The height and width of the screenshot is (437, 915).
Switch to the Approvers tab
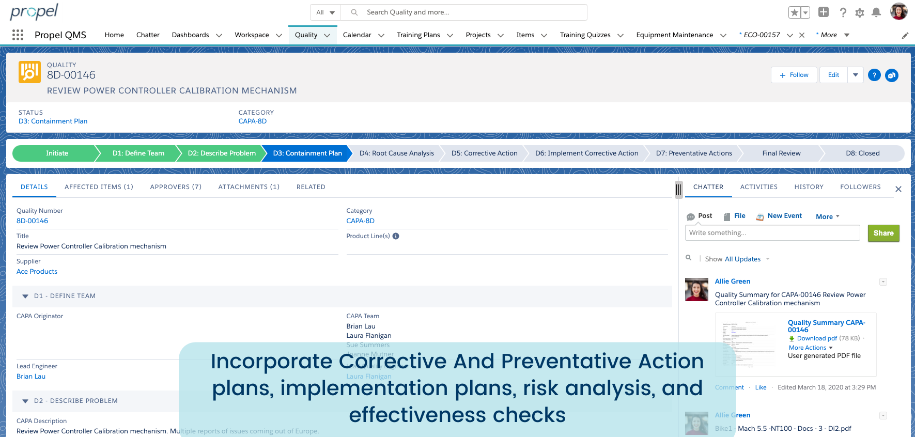[176, 187]
